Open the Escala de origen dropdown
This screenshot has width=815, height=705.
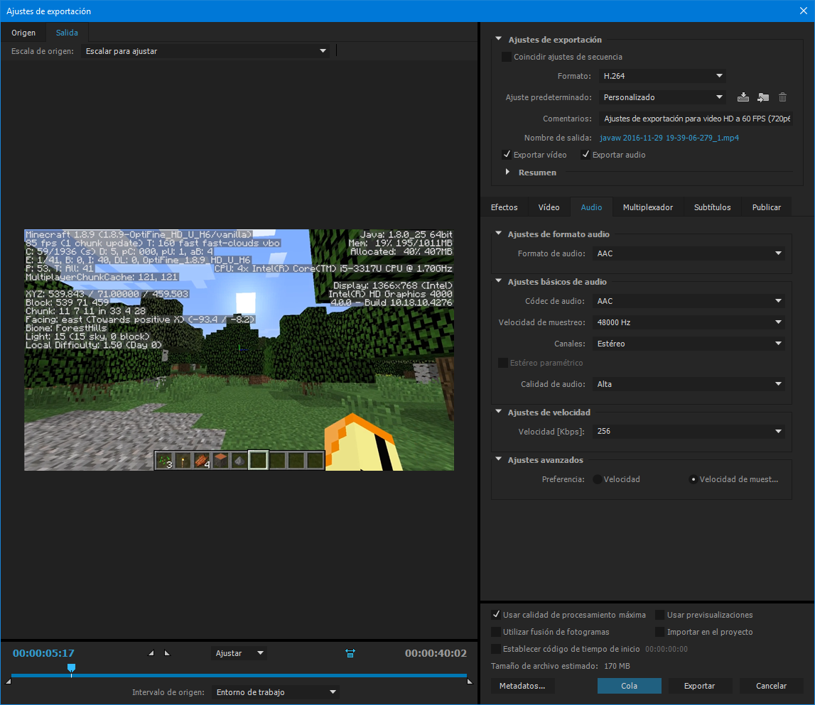point(205,51)
